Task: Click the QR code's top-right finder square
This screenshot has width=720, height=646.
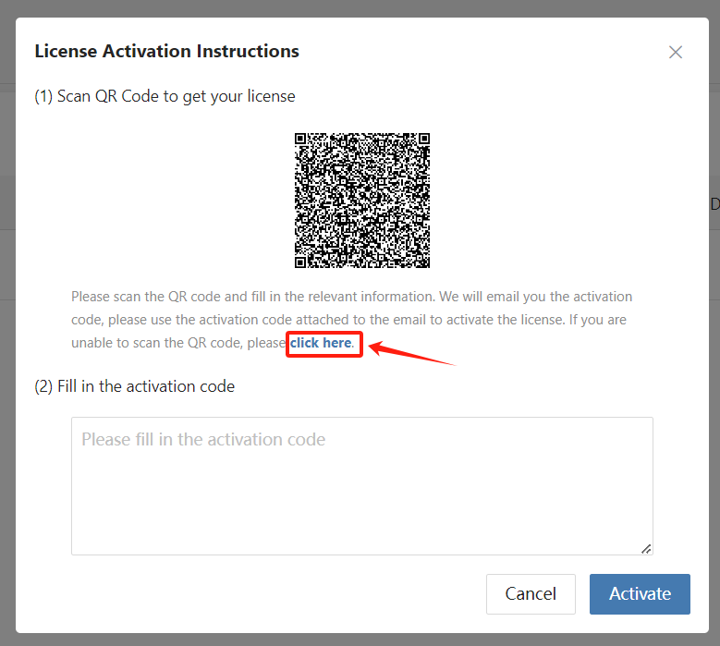Action: pos(424,139)
